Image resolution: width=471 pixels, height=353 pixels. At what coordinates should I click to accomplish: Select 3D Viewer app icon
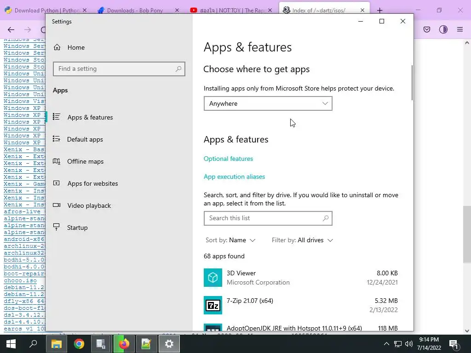(x=213, y=278)
